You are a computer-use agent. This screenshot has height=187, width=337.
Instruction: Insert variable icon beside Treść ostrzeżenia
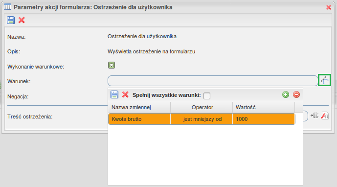point(315,116)
